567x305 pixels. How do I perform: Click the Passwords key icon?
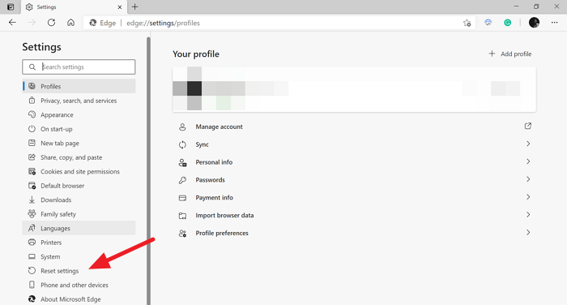coord(182,180)
